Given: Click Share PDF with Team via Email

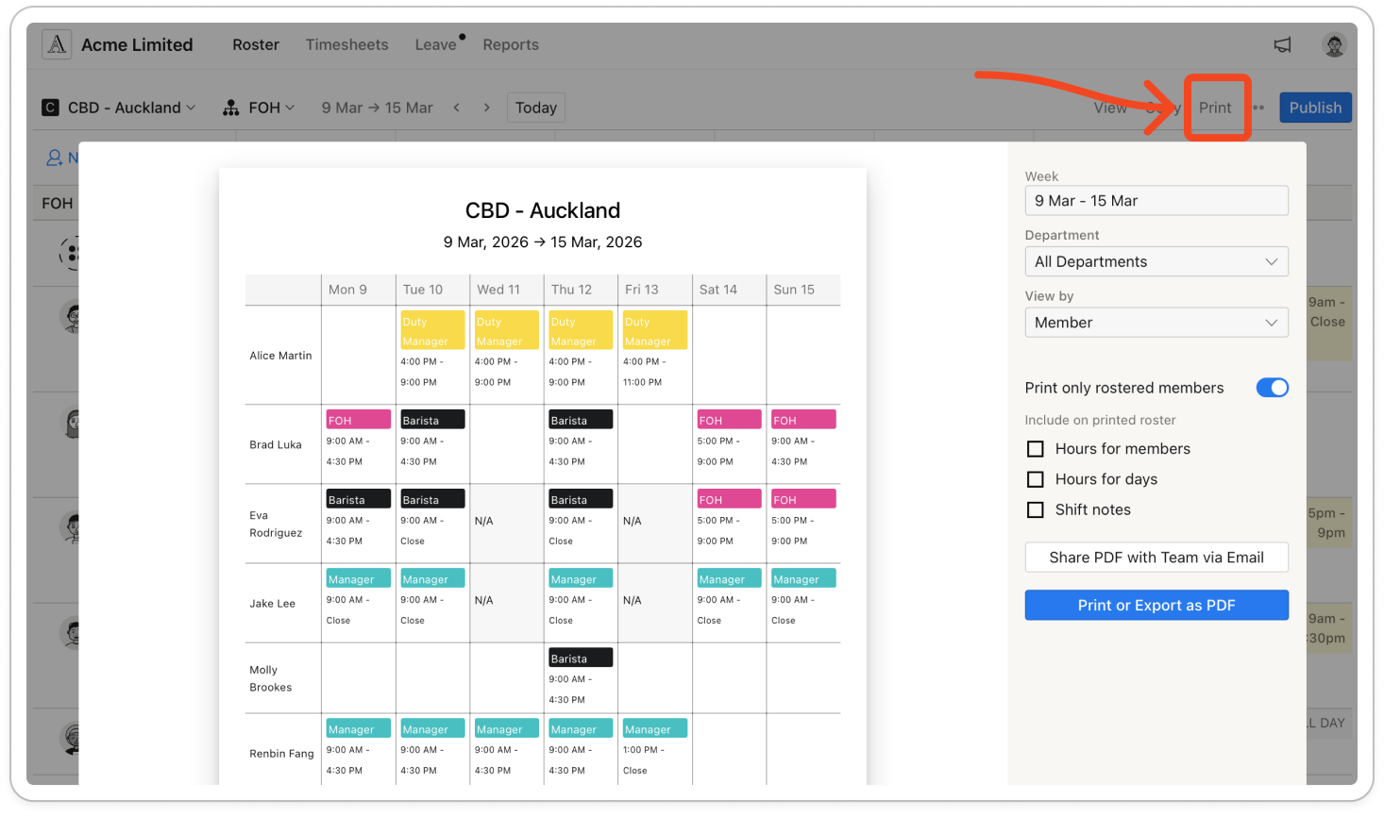Looking at the screenshot, I should [1156, 558].
